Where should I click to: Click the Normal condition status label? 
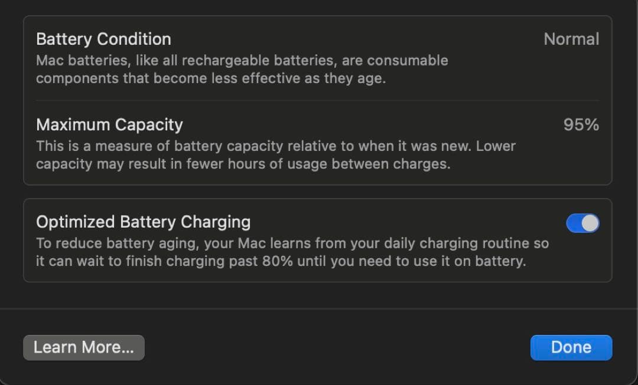(571, 39)
